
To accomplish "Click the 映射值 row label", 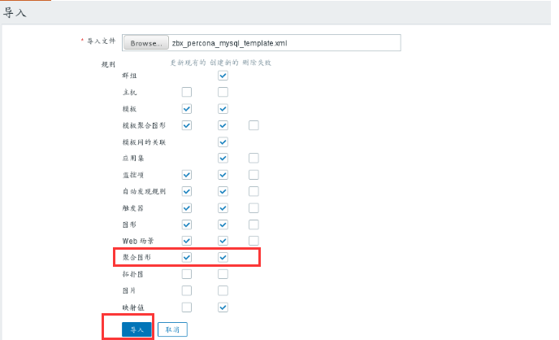I will click(x=133, y=307).
